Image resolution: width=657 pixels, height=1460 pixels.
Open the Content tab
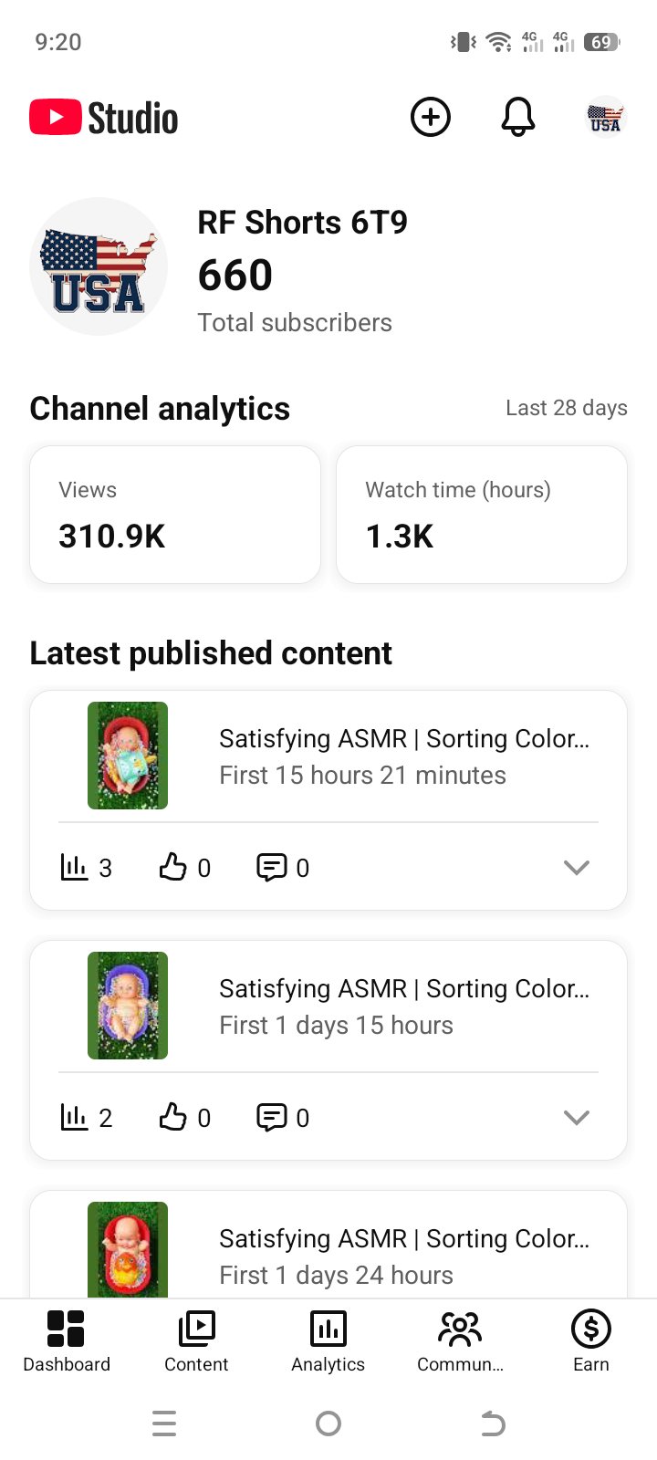196,1340
